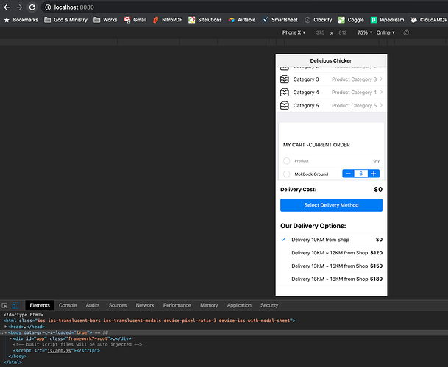Viewport: 448px width, 367px height.
Task: Switch to the Security tab
Action: click(269, 305)
